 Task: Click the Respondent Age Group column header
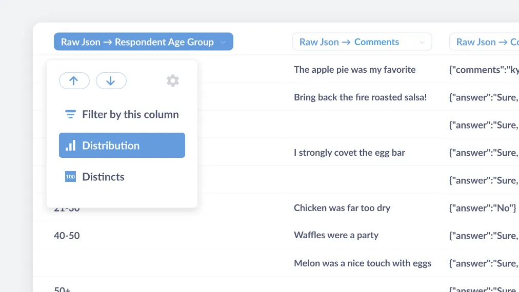137,42
